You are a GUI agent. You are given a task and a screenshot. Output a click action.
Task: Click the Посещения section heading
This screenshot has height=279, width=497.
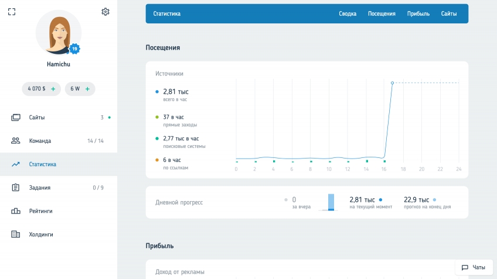pos(163,47)
